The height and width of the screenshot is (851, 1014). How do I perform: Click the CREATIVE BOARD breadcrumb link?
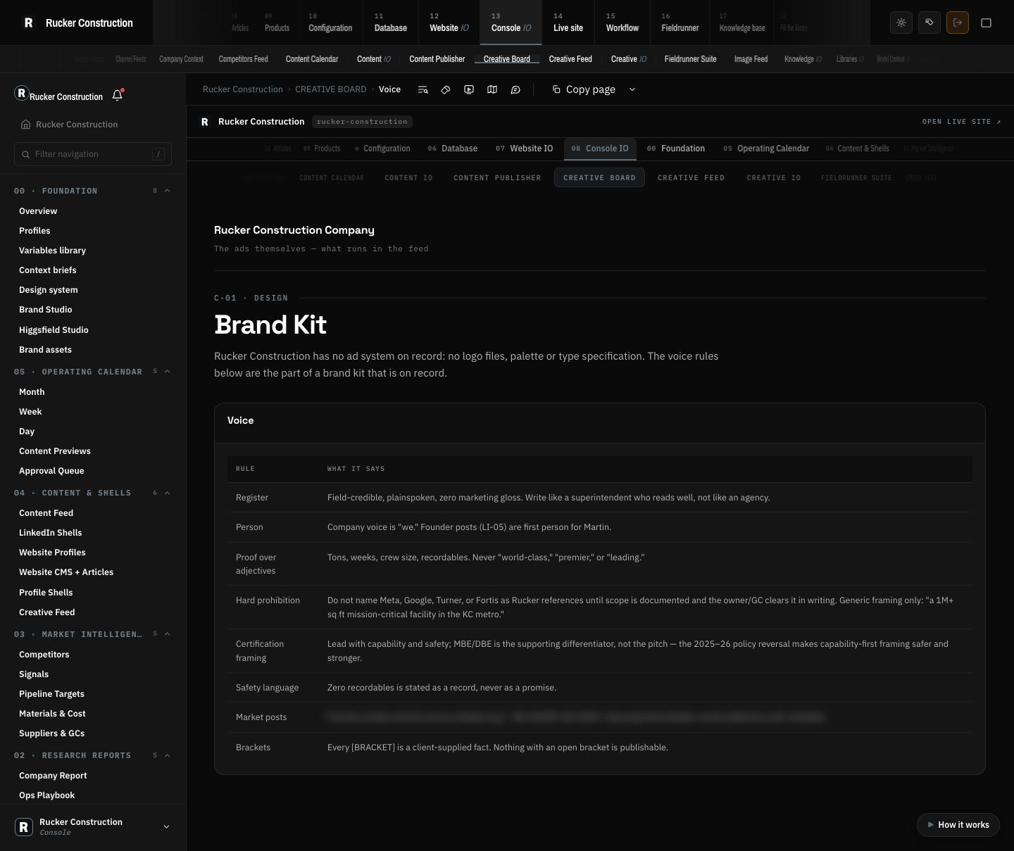click(331, 89)
